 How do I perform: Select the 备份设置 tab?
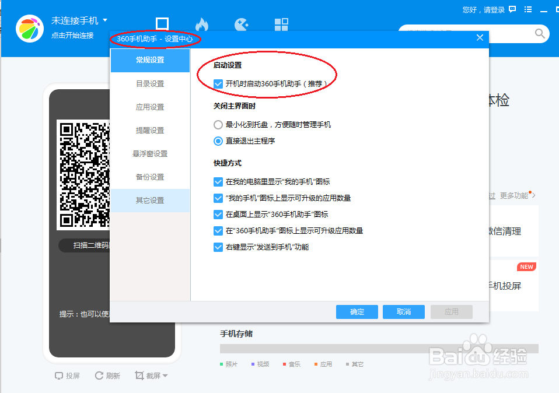coord(150,177)
